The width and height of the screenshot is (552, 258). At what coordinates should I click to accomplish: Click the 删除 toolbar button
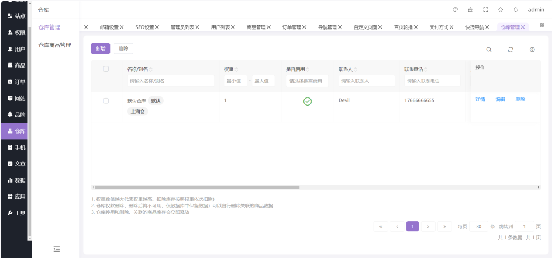coord(123,48)
